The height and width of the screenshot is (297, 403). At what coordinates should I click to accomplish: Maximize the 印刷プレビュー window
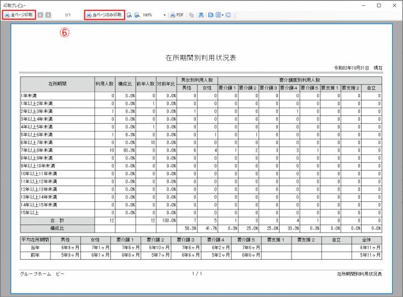point(378,5)
